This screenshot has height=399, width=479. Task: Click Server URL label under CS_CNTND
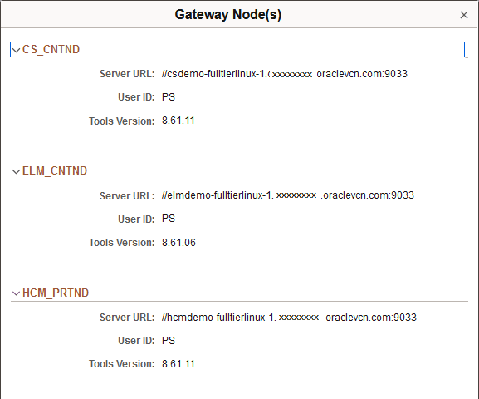[x=127, y=74]
